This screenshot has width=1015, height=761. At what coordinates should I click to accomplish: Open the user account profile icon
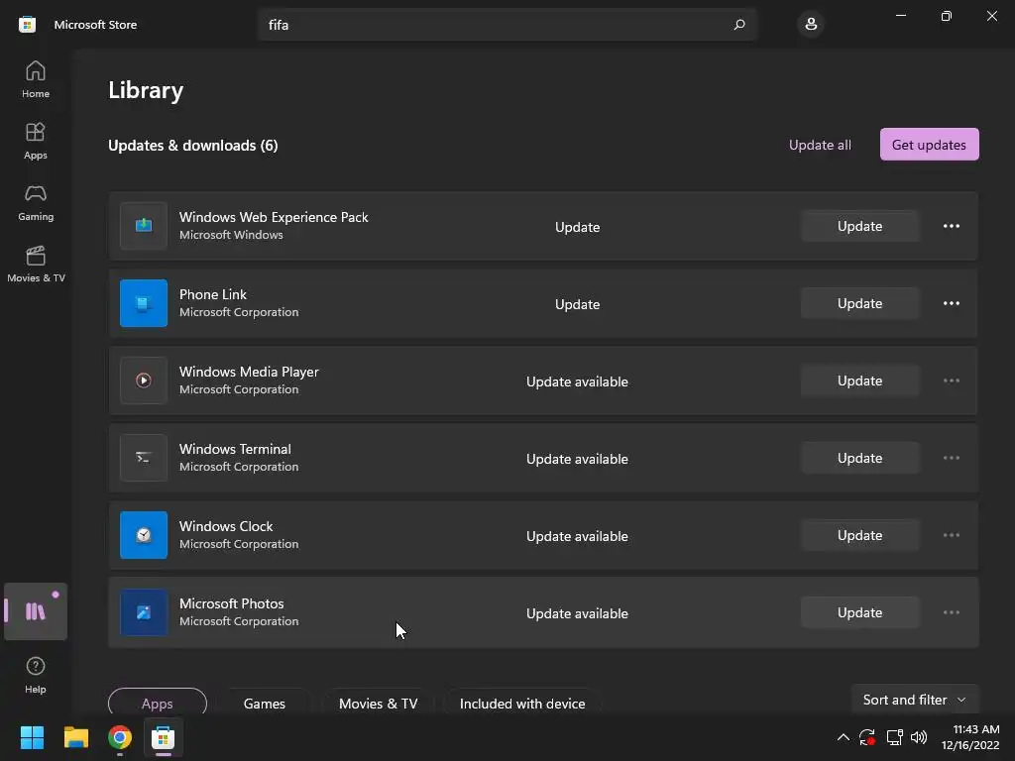point(811,25)
